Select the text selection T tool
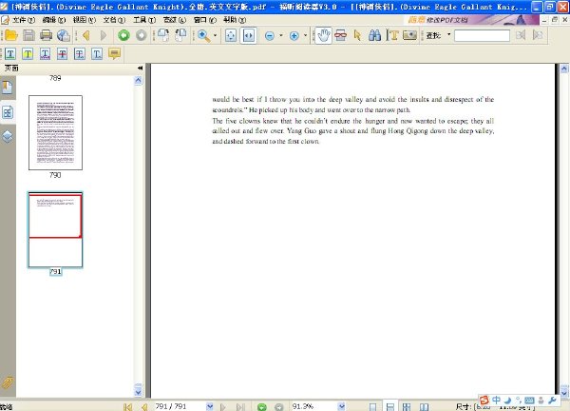Image resolution: width=570 pixels, height=411 pixels. pos(392,35)
